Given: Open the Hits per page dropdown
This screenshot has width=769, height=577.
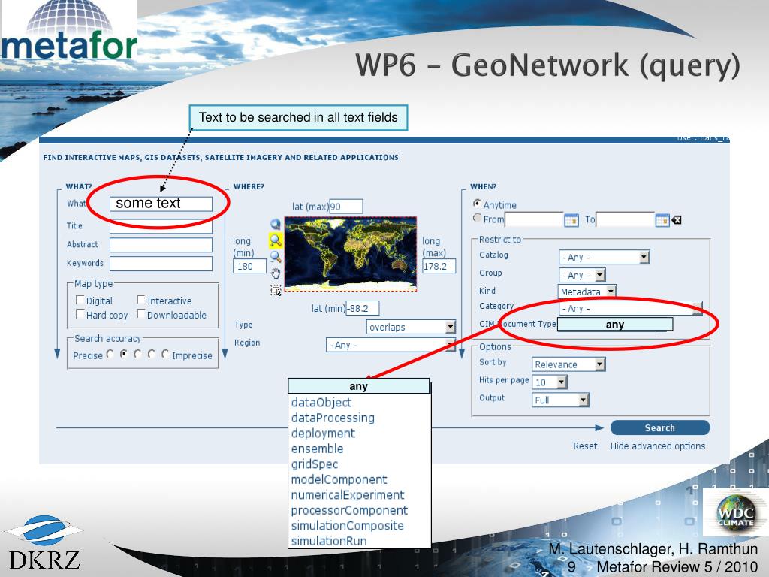Looking at the screenshot, I should pyautogui.click(x=550, y=382).
